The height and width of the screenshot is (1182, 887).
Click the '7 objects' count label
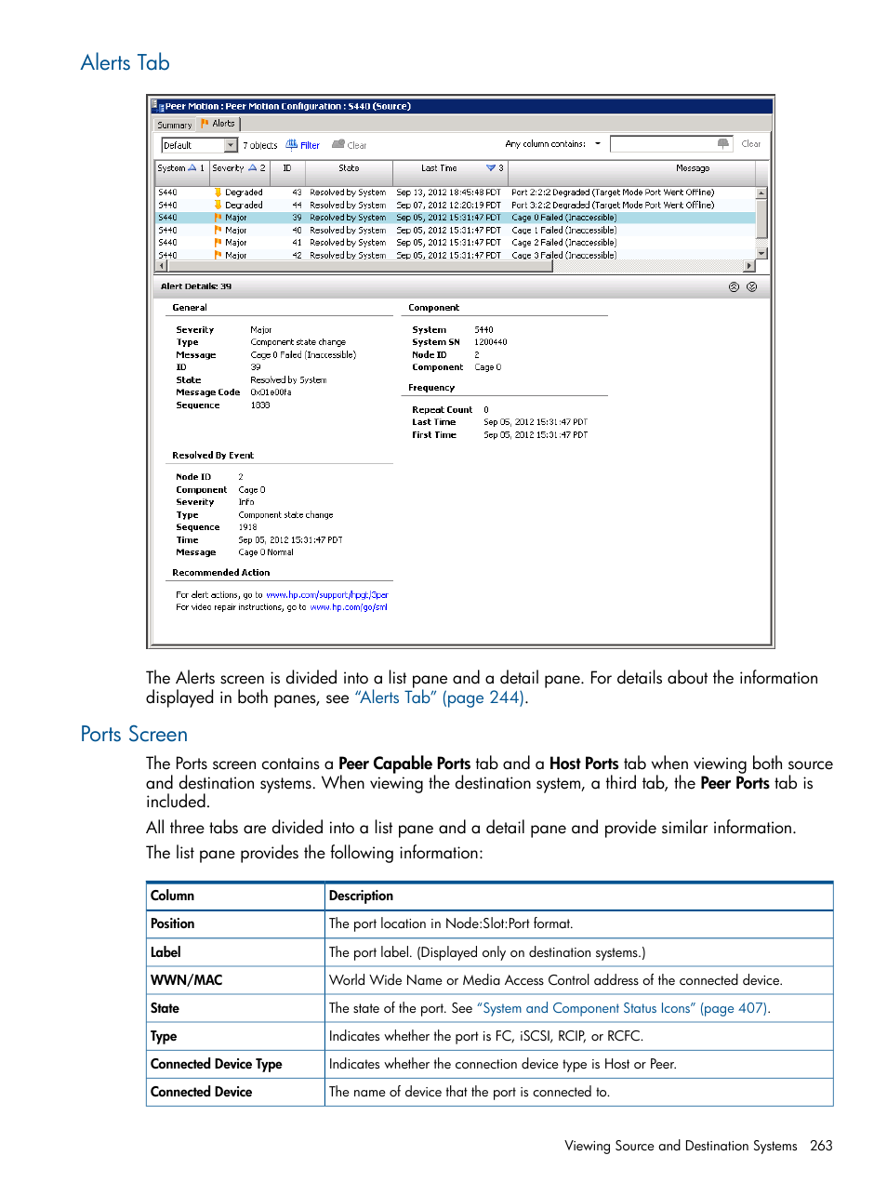tap(260, 145)
